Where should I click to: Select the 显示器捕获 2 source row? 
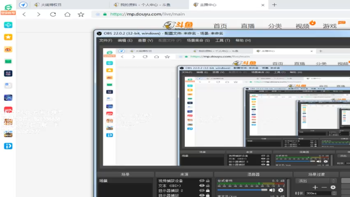(184, 190)
